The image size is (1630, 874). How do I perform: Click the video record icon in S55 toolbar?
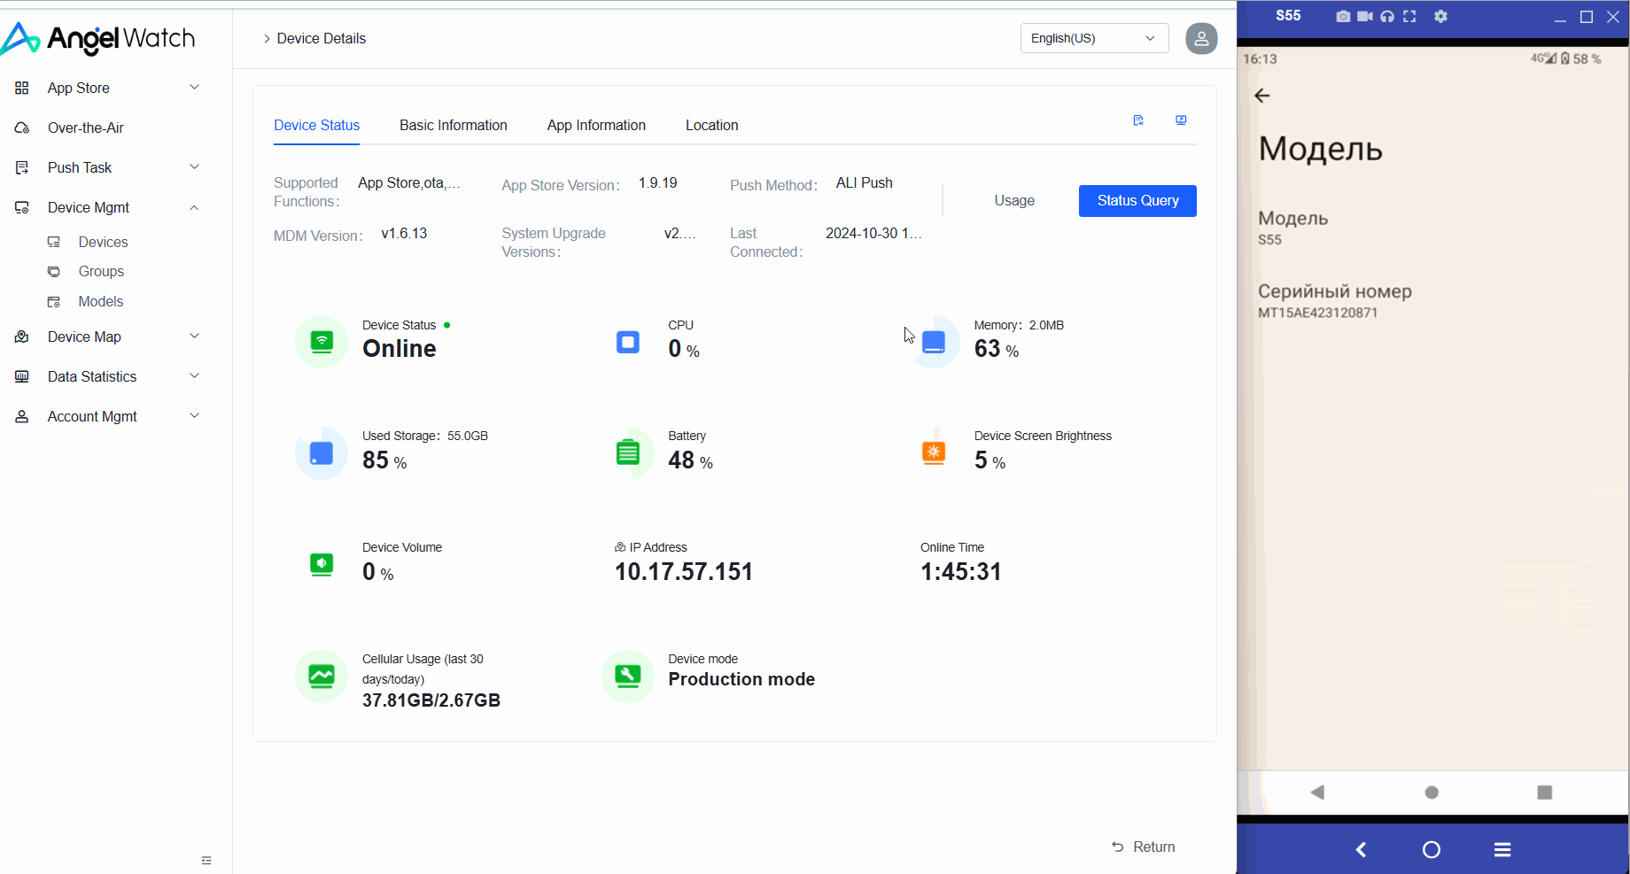(1365, 17)
